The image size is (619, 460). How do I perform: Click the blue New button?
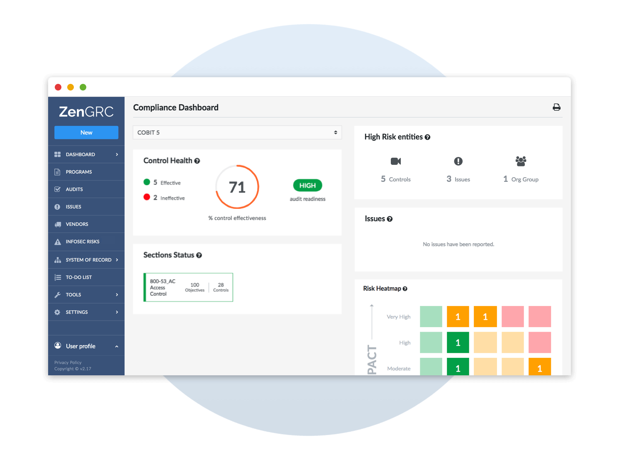(x=86, y=132)
